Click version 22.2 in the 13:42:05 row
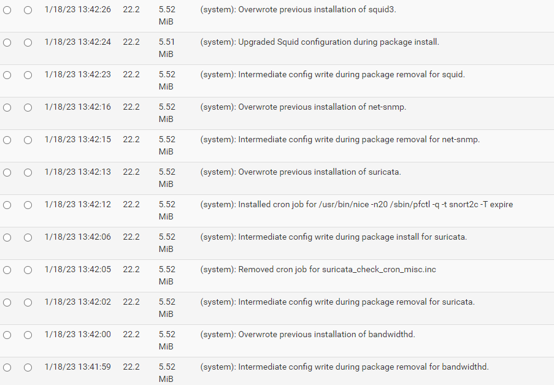The image size is (554, 385). point(131,270)
